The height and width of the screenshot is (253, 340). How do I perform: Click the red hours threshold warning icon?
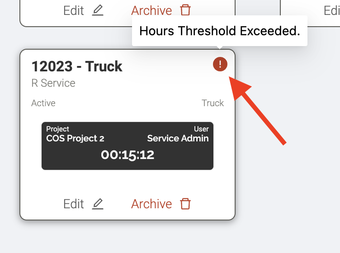tap(220, 64)
